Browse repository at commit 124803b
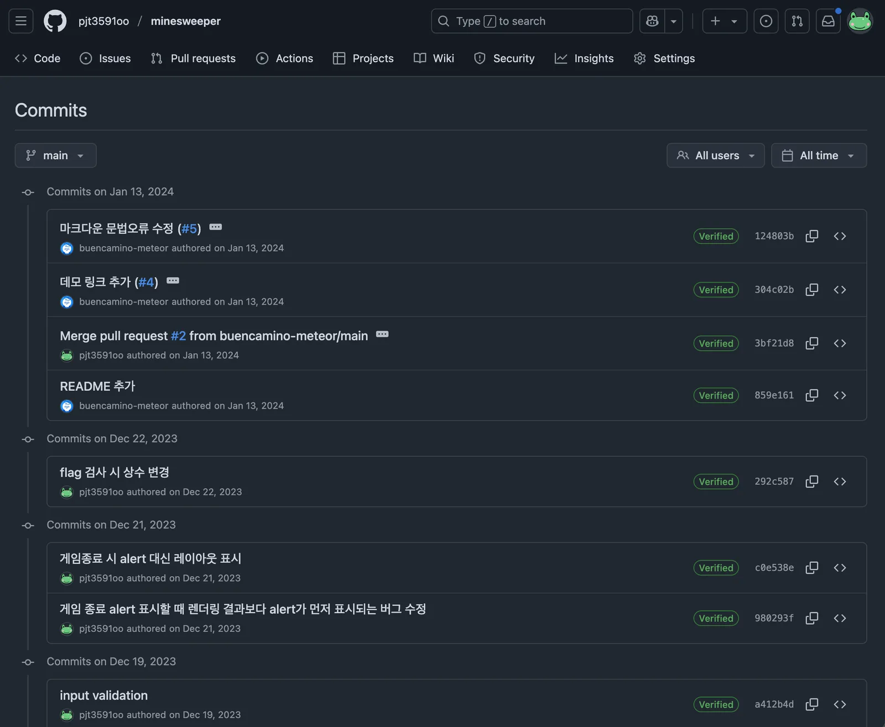Screen dimensions: 885x727 pos(840,236)
